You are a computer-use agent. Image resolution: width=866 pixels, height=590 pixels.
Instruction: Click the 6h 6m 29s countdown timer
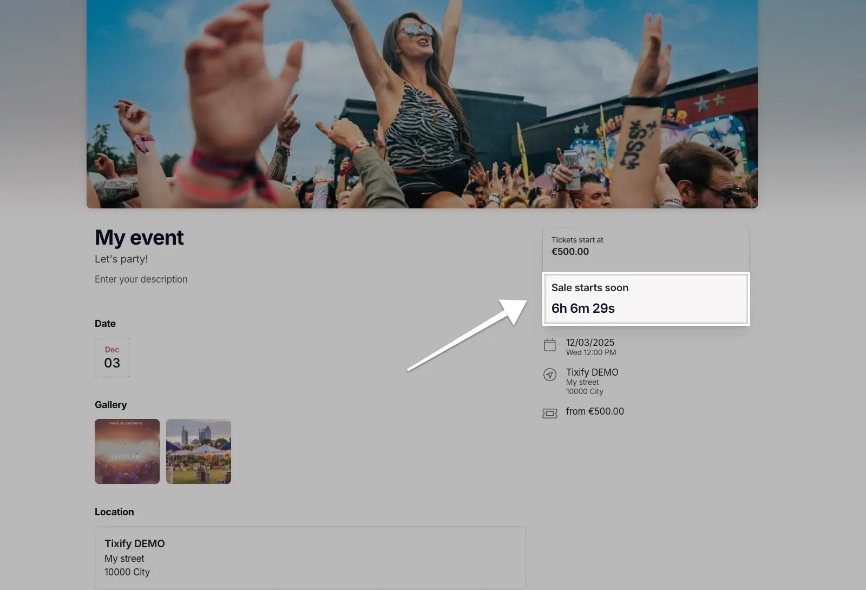(x=583, y=309)
